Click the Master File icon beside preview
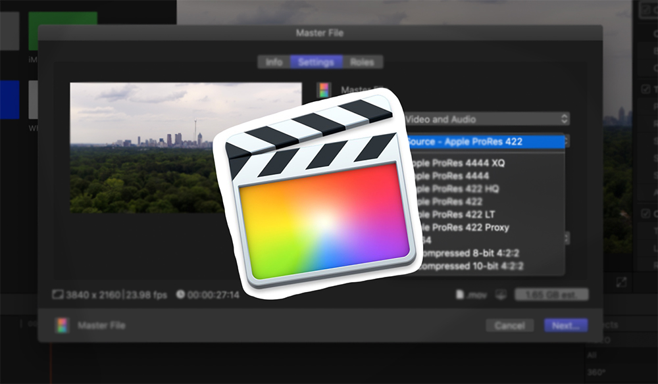Image resolution: width=658 pixels, height=384 pixels. click(x=323, y=90)
